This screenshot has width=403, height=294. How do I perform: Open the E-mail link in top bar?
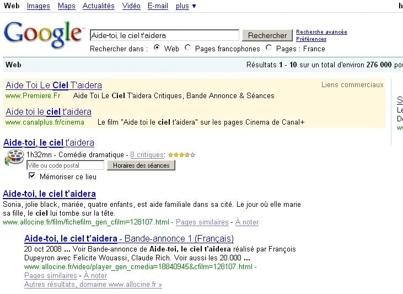tap(158, 6)
